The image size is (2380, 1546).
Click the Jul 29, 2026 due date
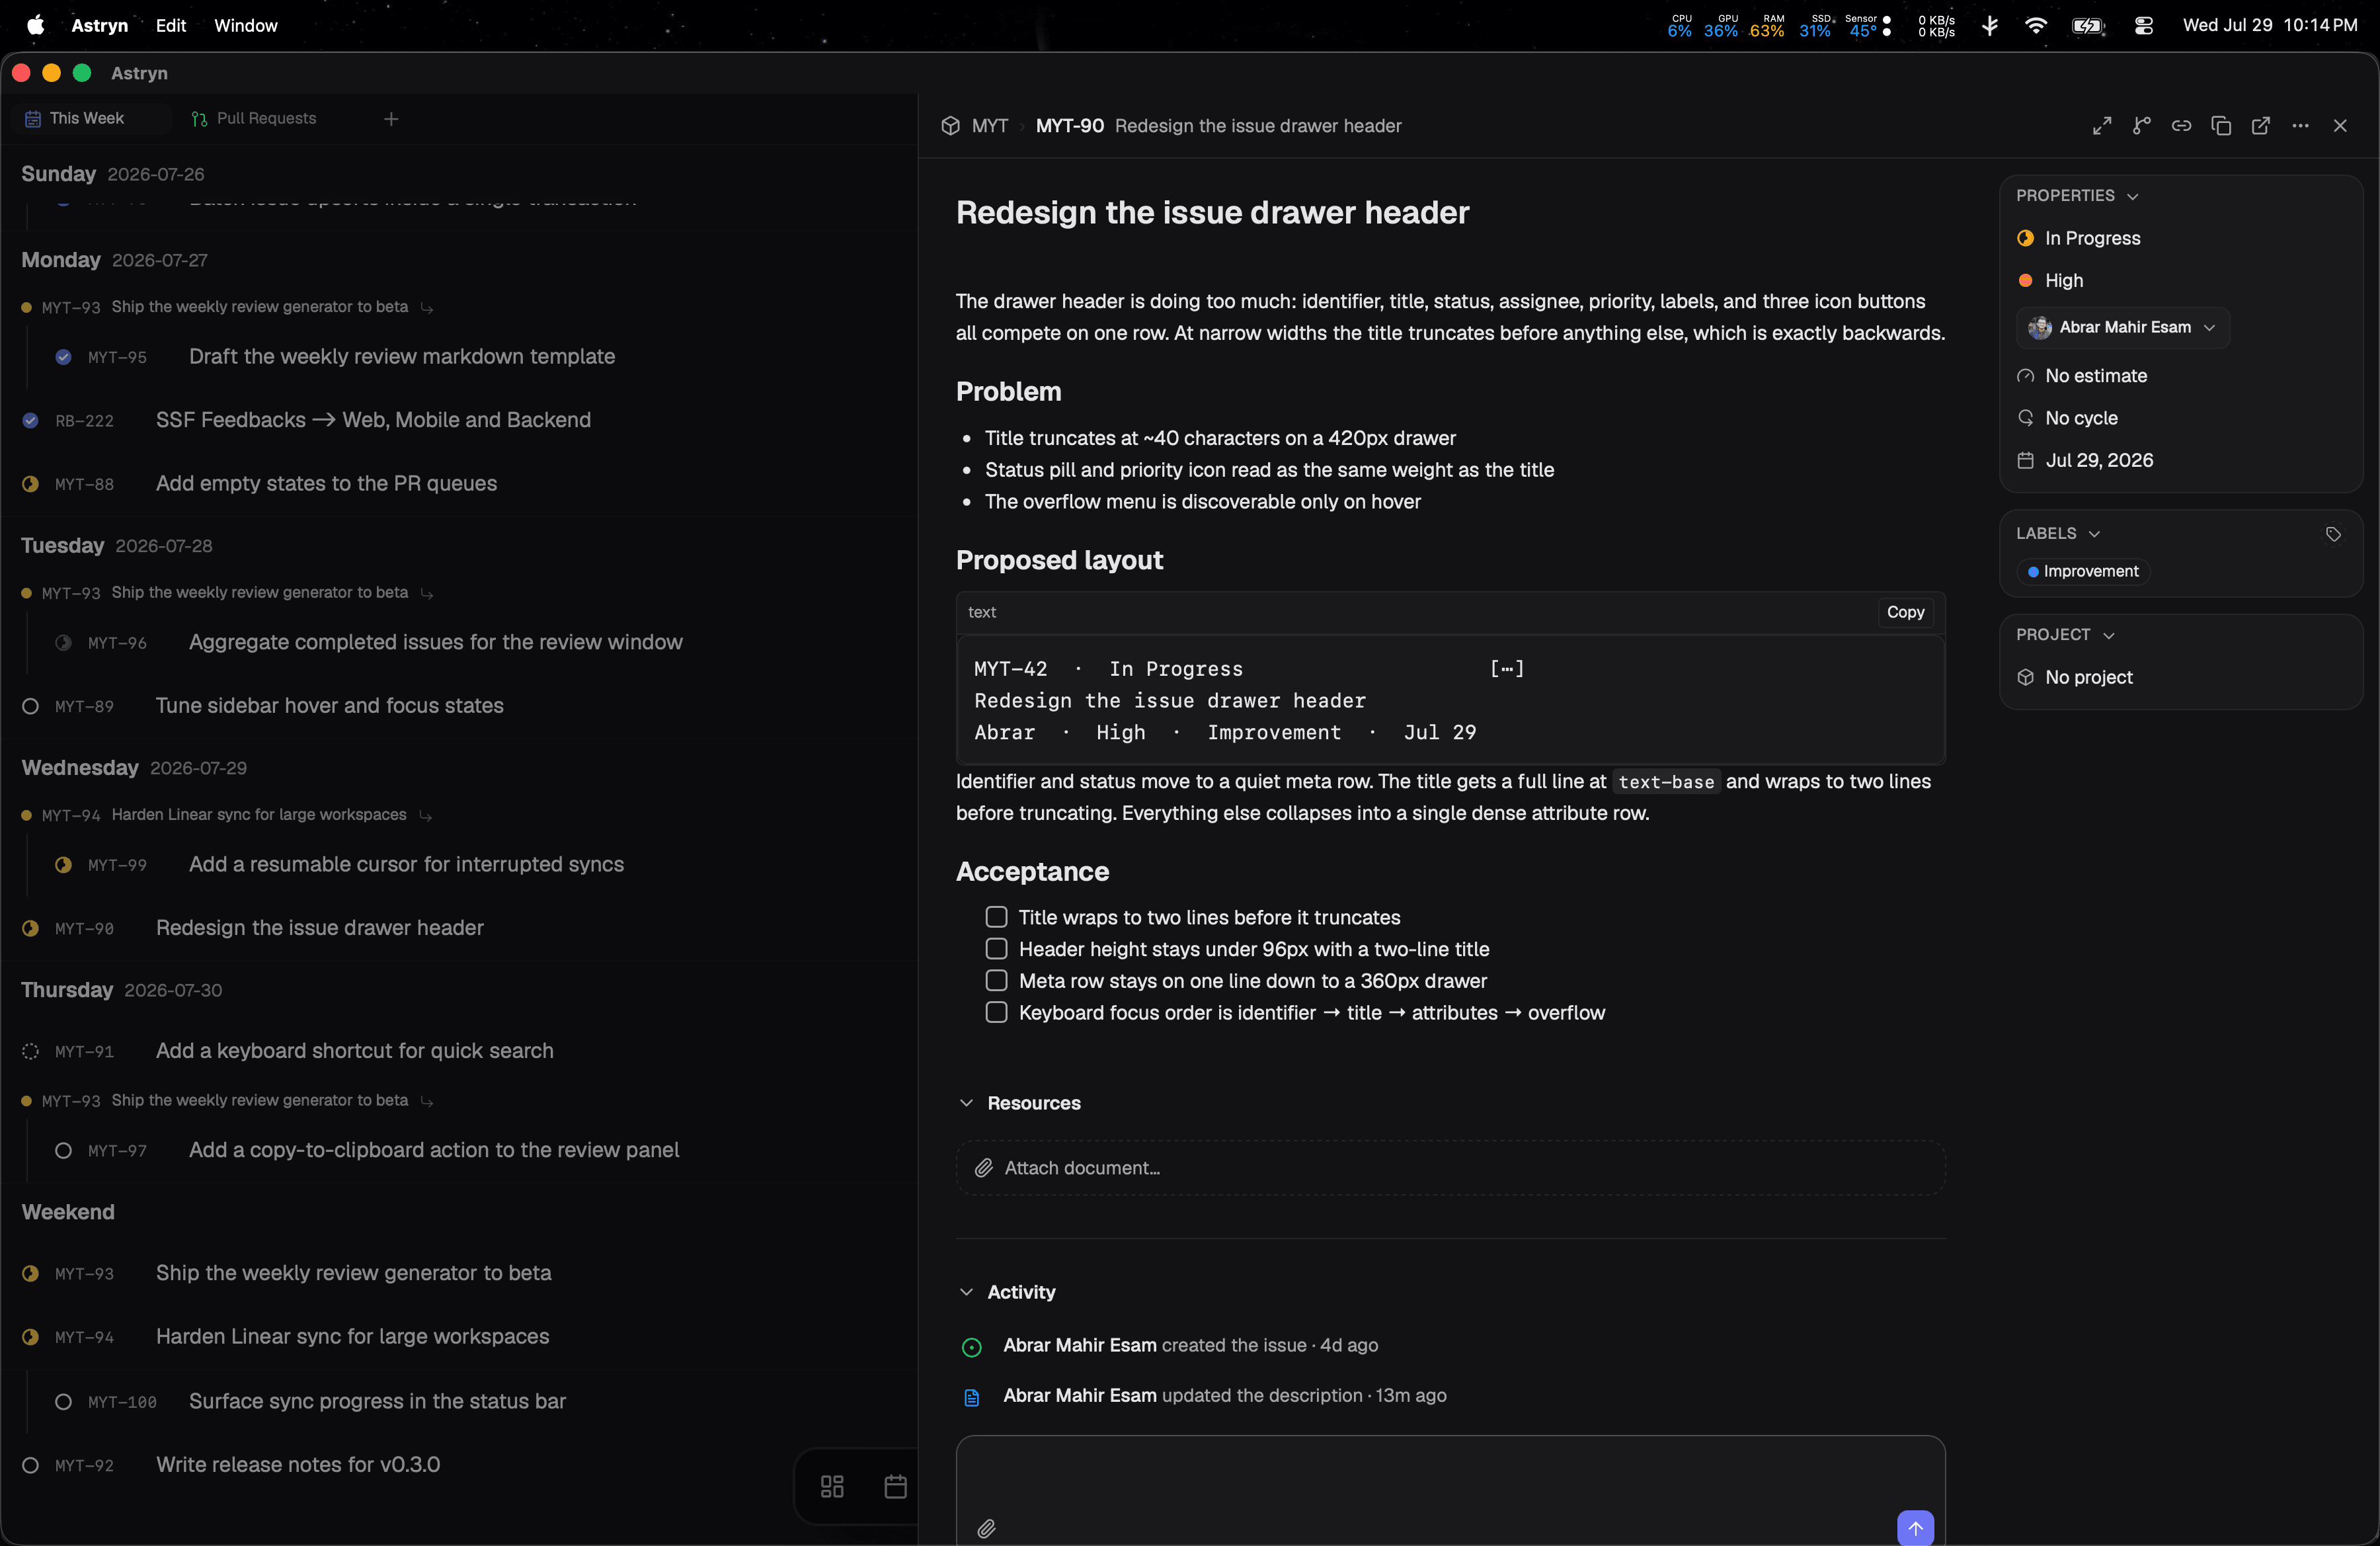tap(2085, 460)
